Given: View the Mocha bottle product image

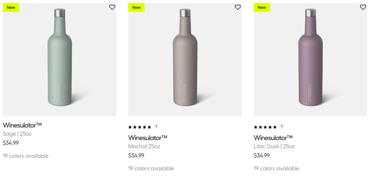Looking at the screenshot, I should [185, 59].
